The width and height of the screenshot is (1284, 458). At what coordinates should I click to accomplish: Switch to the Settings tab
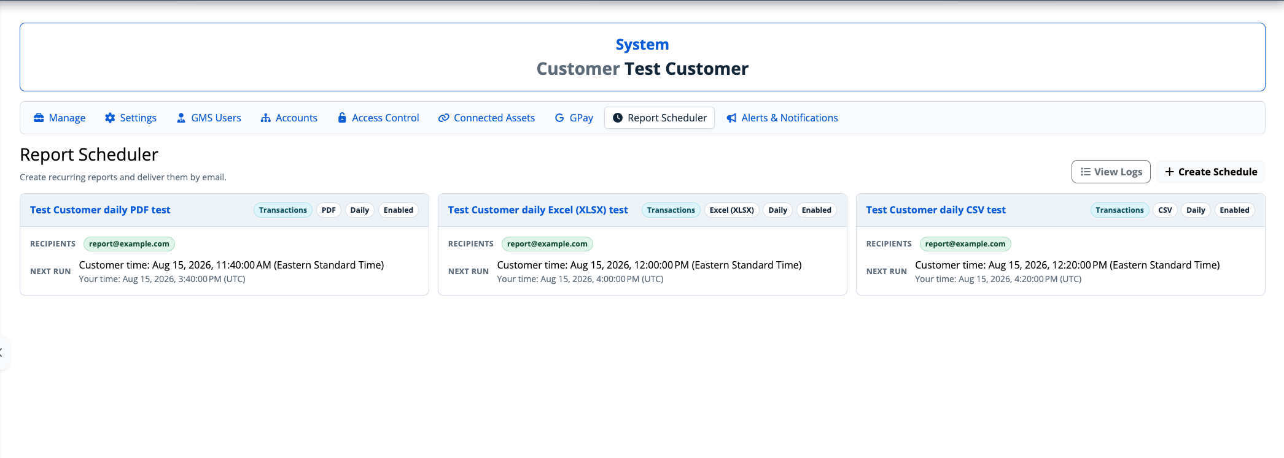[131, 118]
